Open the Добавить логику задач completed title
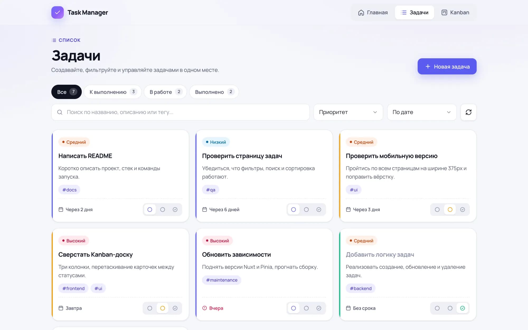 point(380,254)
